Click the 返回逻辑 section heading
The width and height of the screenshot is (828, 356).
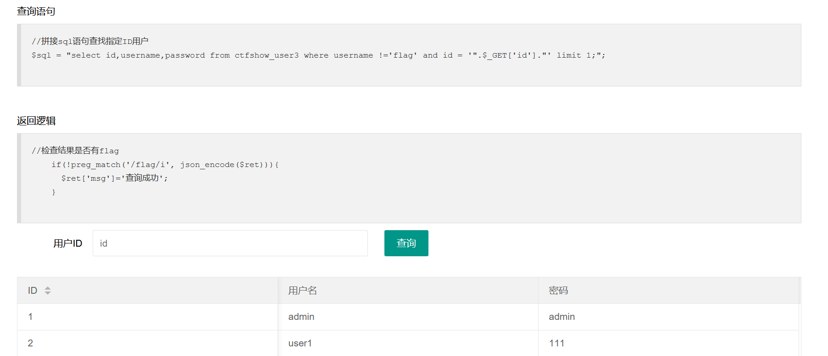(36, 121)
